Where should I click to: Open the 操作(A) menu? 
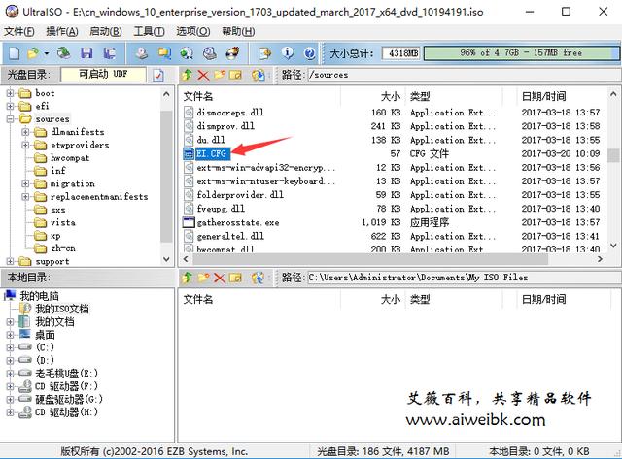pos(62,31)
